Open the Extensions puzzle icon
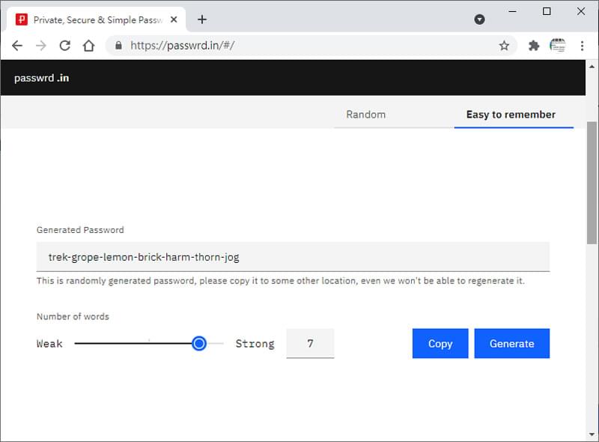This screenshot has height=442, width=599. [533, 46]
